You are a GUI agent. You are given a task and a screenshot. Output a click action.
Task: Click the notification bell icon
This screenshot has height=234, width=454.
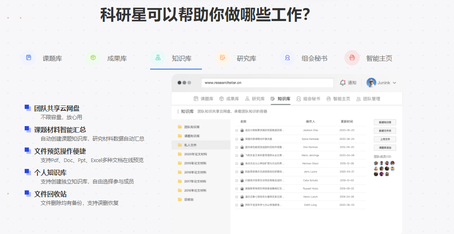coord(343,83)
